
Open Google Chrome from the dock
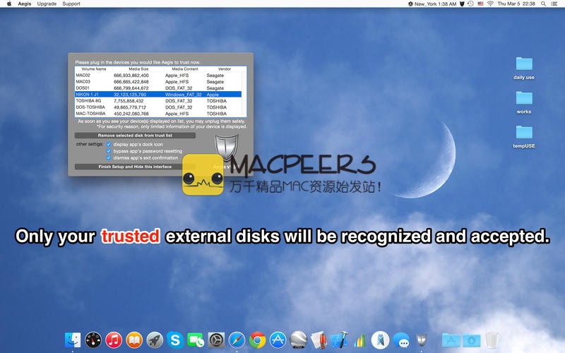[257, 340]
